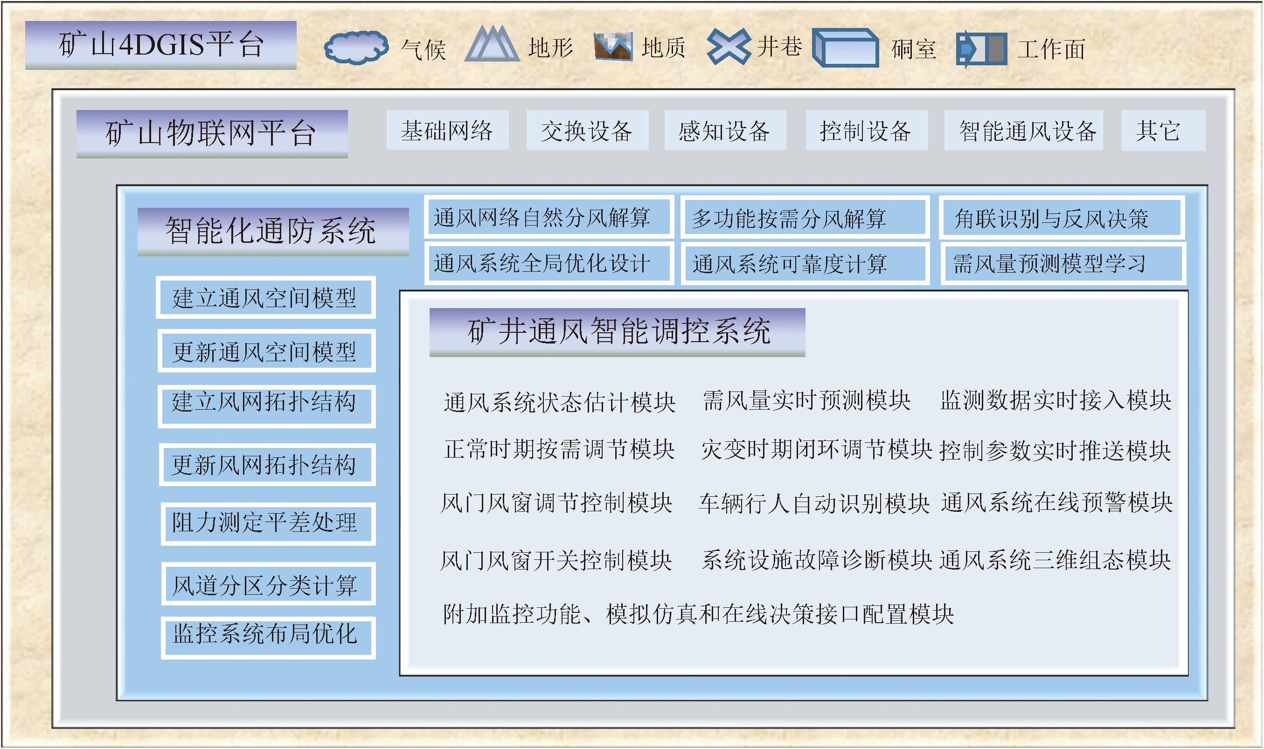Click 角联识别与反风决策 box
This screenshot has height=749, width=1264.
1062,218
